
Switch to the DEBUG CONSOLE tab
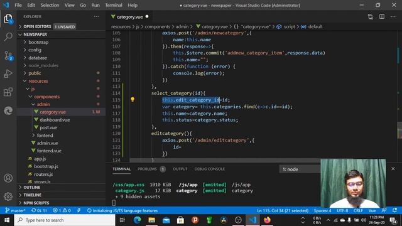[209, 169]
